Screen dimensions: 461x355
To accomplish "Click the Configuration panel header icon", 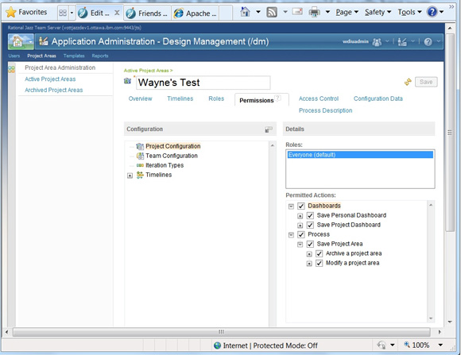I will pos(269,129).
